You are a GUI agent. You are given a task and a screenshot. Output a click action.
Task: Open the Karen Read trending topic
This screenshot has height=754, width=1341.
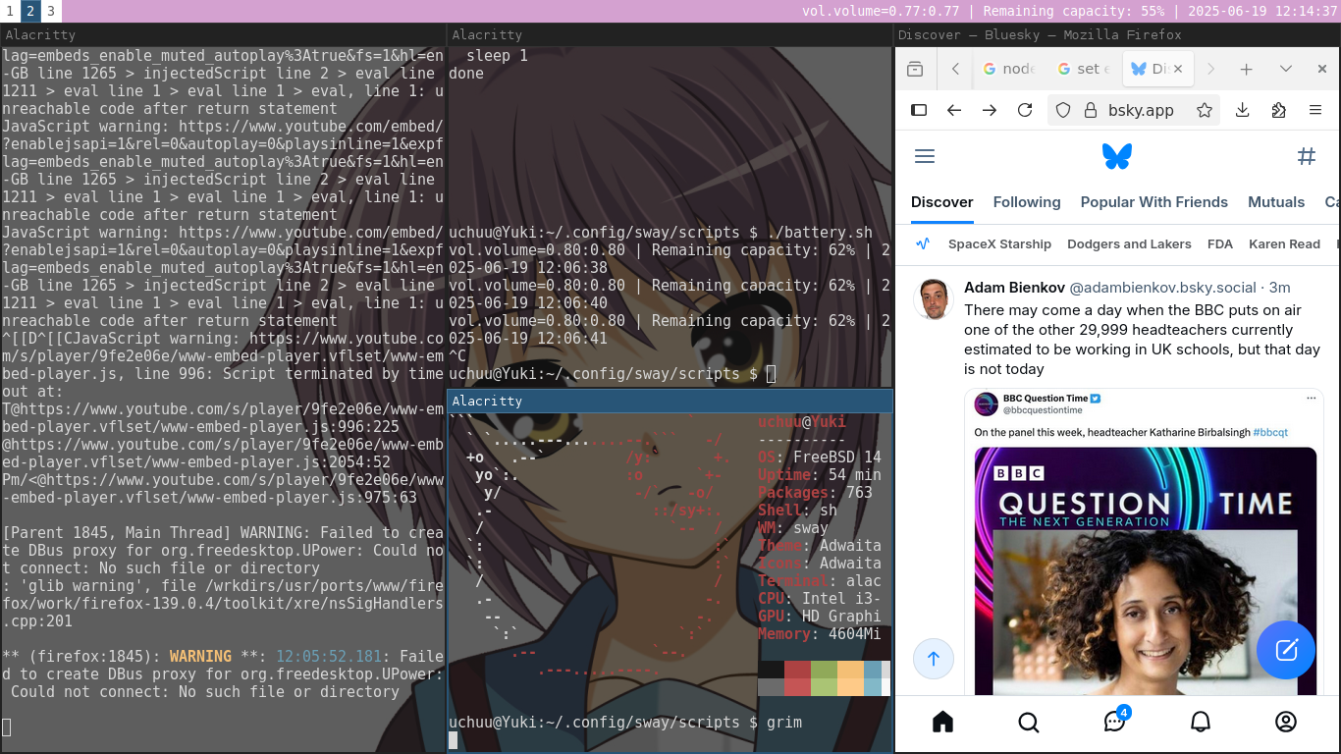pyautogui.click(x=1284, y=243)
